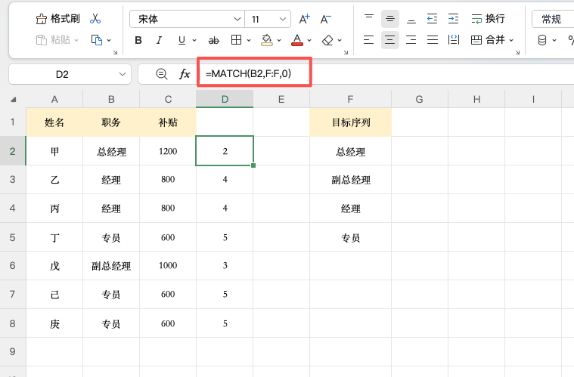Viewport: 574px width, 377px height.
Task: Open the font size 11 dropdown
Action: [283, 19]
